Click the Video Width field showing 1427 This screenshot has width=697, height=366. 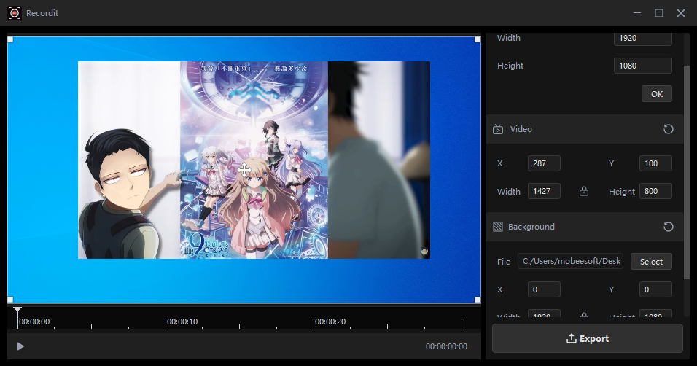(x=544, y=192)
